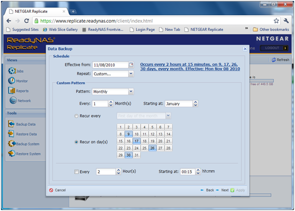Open the browser wrench menu
The image size is (295, 211).
pos(286,21)
